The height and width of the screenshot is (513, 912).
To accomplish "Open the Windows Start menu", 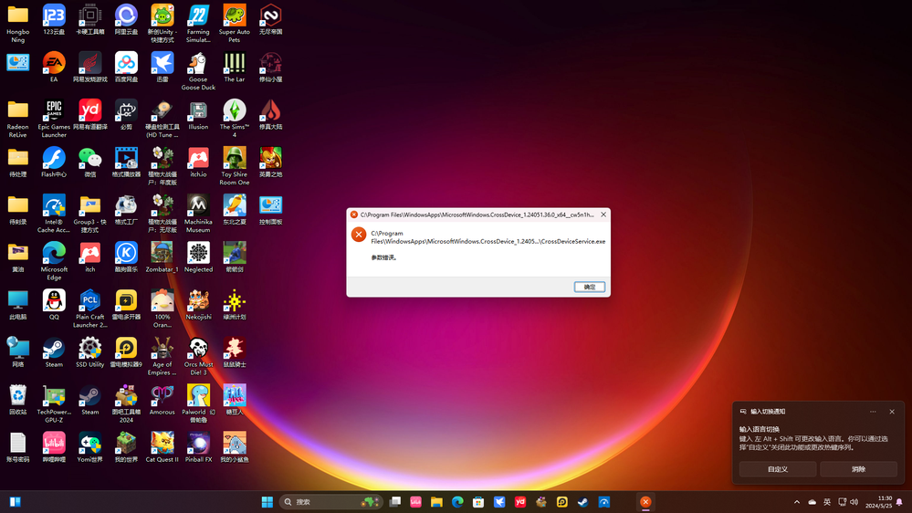I will [267, 501].
